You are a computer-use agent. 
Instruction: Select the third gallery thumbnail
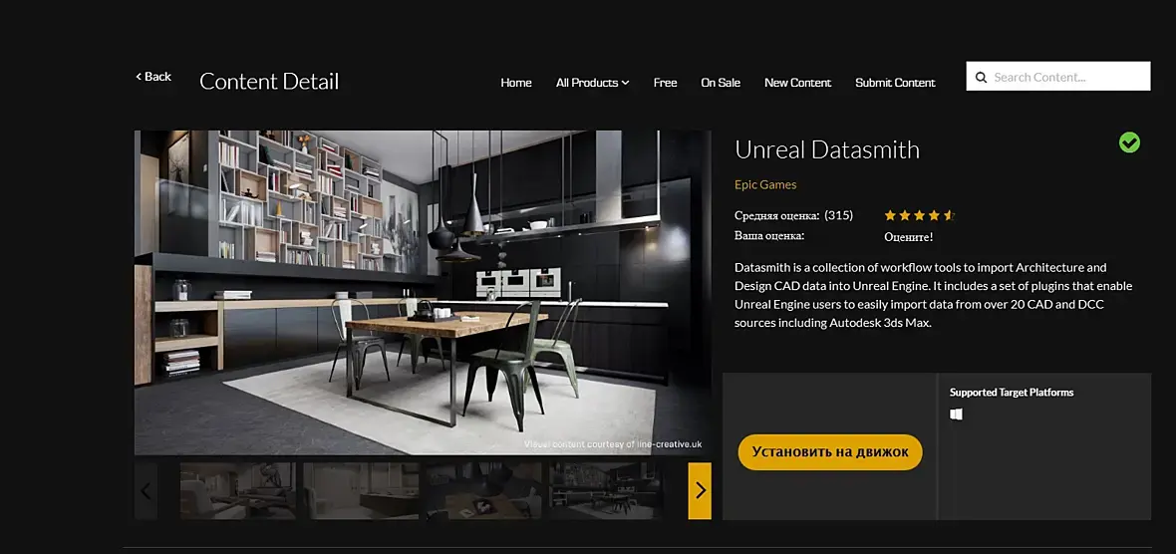[483, 491]
